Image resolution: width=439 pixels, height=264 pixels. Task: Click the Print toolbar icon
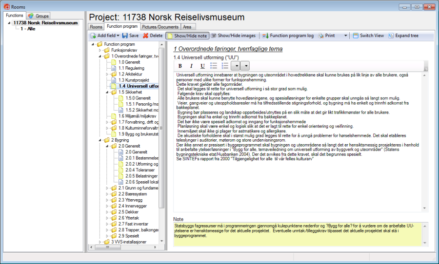321,36
